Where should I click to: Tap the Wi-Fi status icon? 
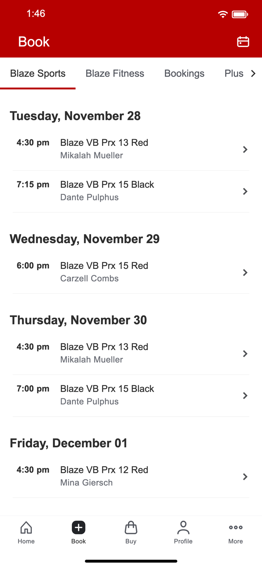click(223, 14)
